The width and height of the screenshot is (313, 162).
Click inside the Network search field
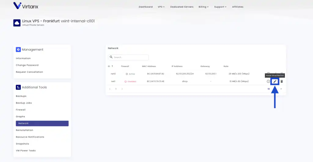click(130, 57)
